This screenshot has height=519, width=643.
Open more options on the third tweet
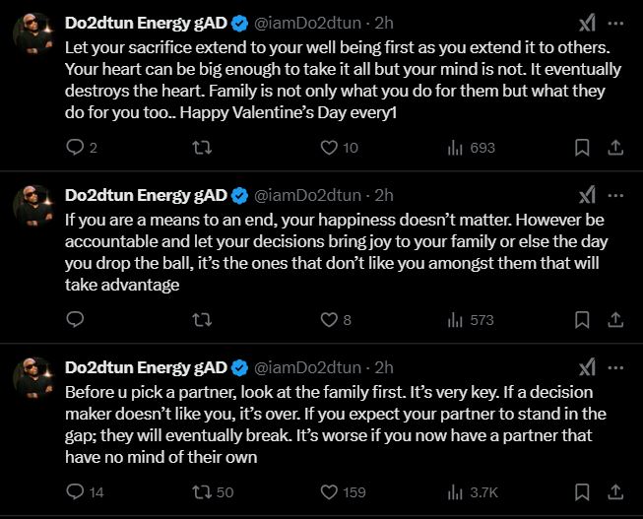click(x=615, y=366)
